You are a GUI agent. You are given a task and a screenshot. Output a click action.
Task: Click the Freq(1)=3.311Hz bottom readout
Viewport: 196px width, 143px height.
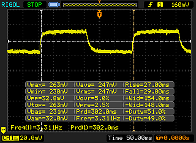36,127
